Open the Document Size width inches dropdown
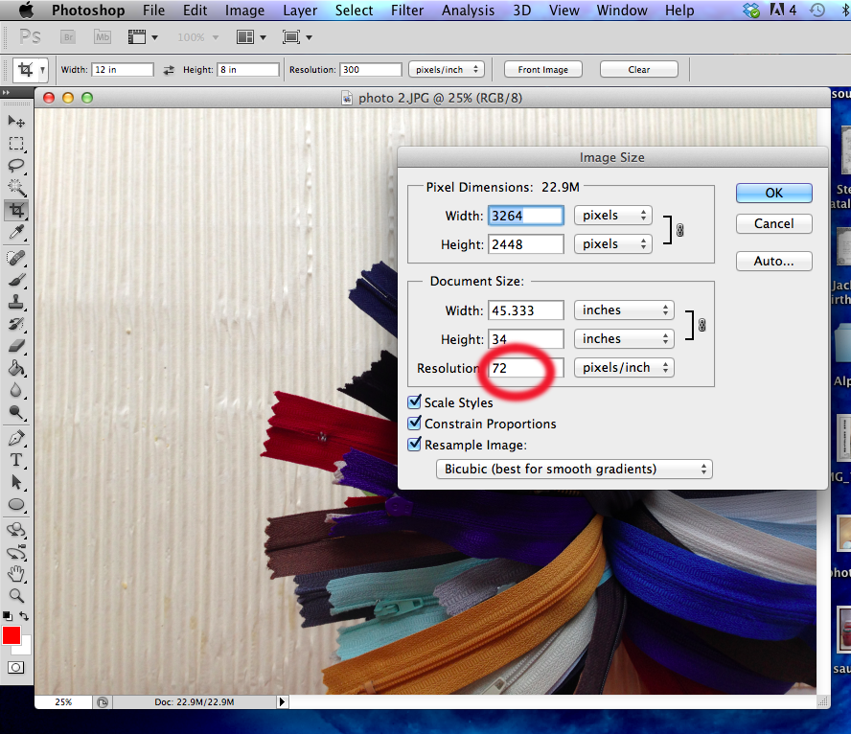The image size is (851, 734). pos(624,310)
